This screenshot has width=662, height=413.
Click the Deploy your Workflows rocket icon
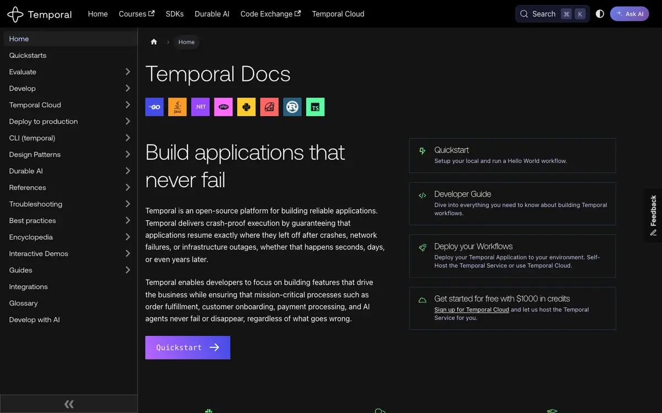click(x=423, y=247)
